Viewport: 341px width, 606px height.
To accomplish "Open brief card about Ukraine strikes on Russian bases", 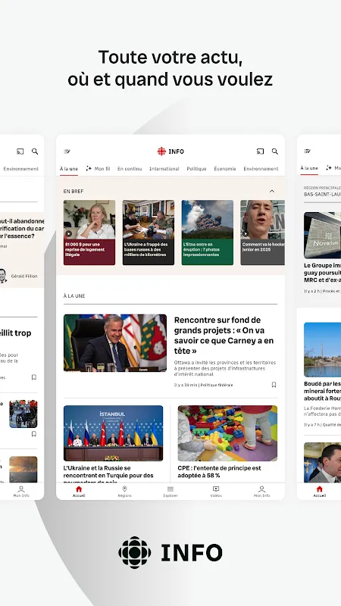I will [x=149, y=233].
